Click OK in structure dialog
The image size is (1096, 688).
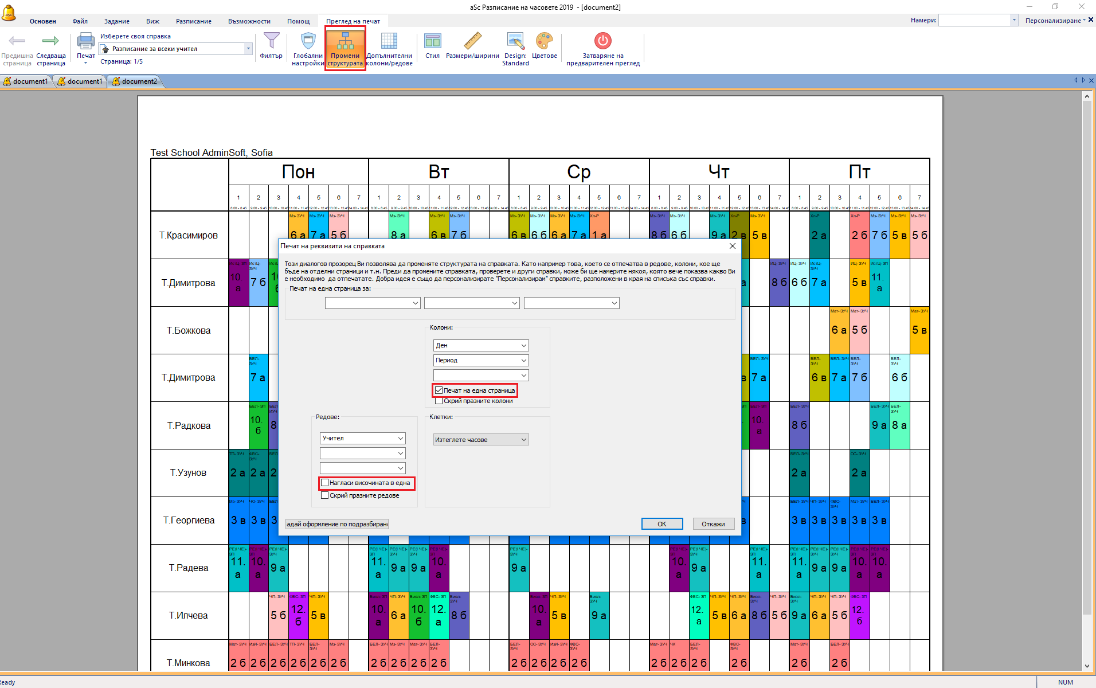pos(662,524)
